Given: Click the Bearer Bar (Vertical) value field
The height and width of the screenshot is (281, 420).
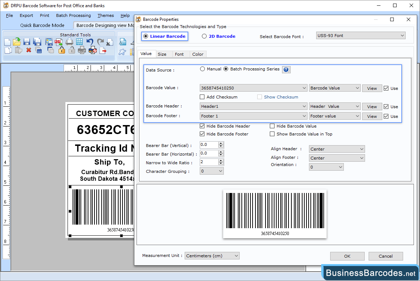Looking at the screenshot, I should click(x=209, y=145).
